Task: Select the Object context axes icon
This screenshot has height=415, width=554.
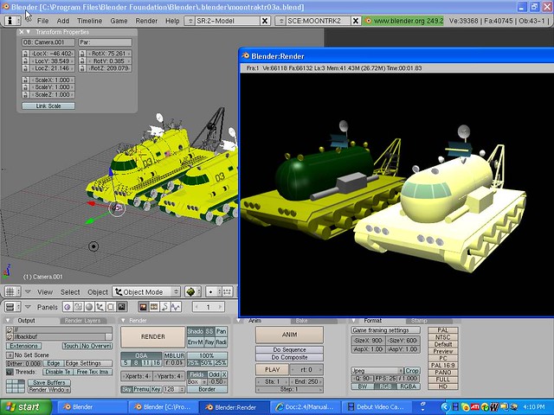Action: (x=100, y=307)
